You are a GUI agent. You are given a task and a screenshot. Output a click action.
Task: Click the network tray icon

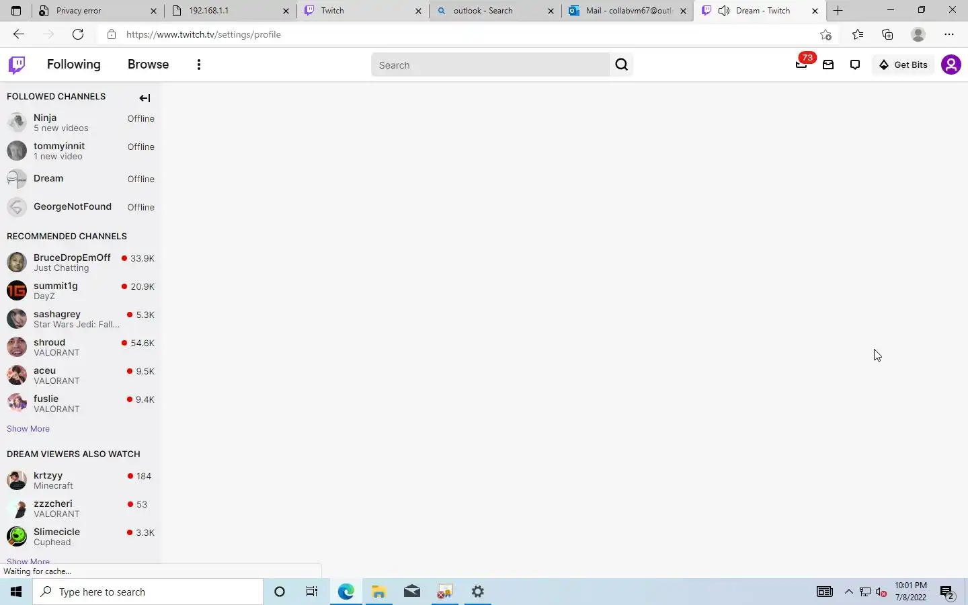[865, 592]
